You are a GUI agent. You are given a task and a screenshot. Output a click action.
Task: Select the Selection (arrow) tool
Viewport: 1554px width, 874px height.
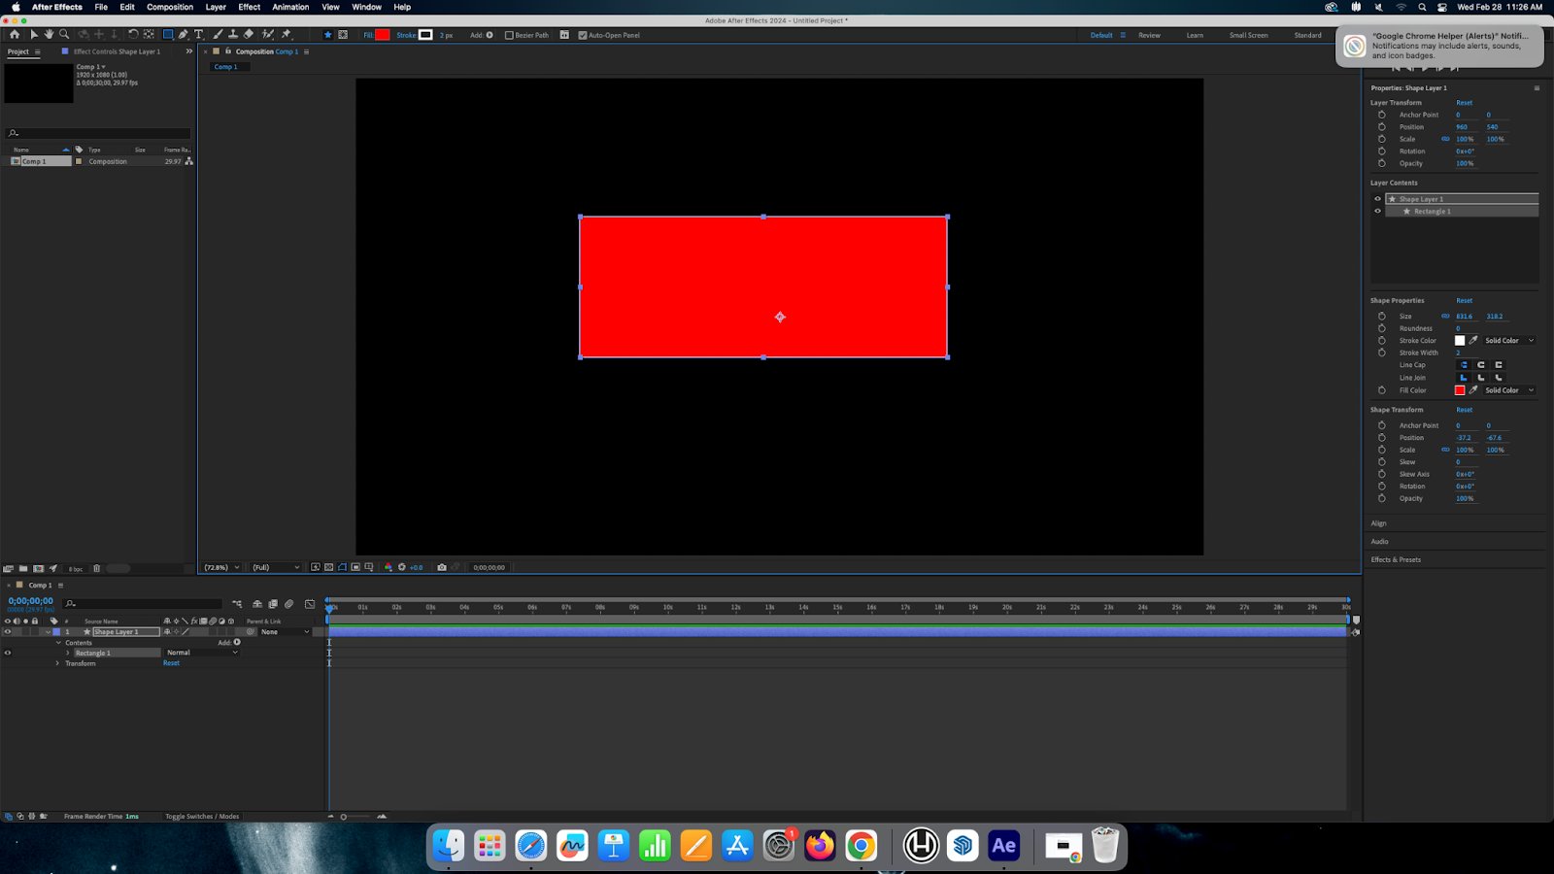(33, 34)
